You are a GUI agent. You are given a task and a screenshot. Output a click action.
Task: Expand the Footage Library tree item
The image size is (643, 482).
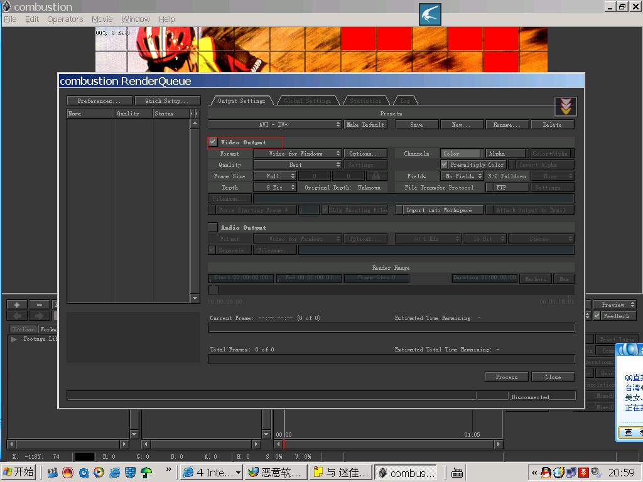(x=14, y=339)
